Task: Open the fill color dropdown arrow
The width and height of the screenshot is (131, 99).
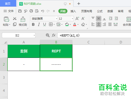Action: (70, 25)
